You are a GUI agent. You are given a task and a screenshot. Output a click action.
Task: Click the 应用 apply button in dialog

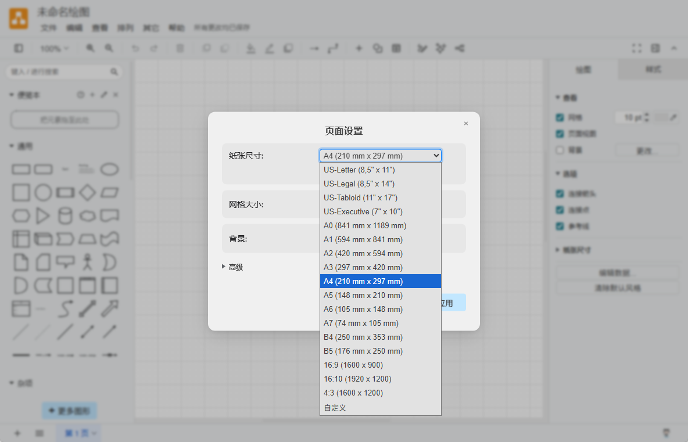[453, 303]
